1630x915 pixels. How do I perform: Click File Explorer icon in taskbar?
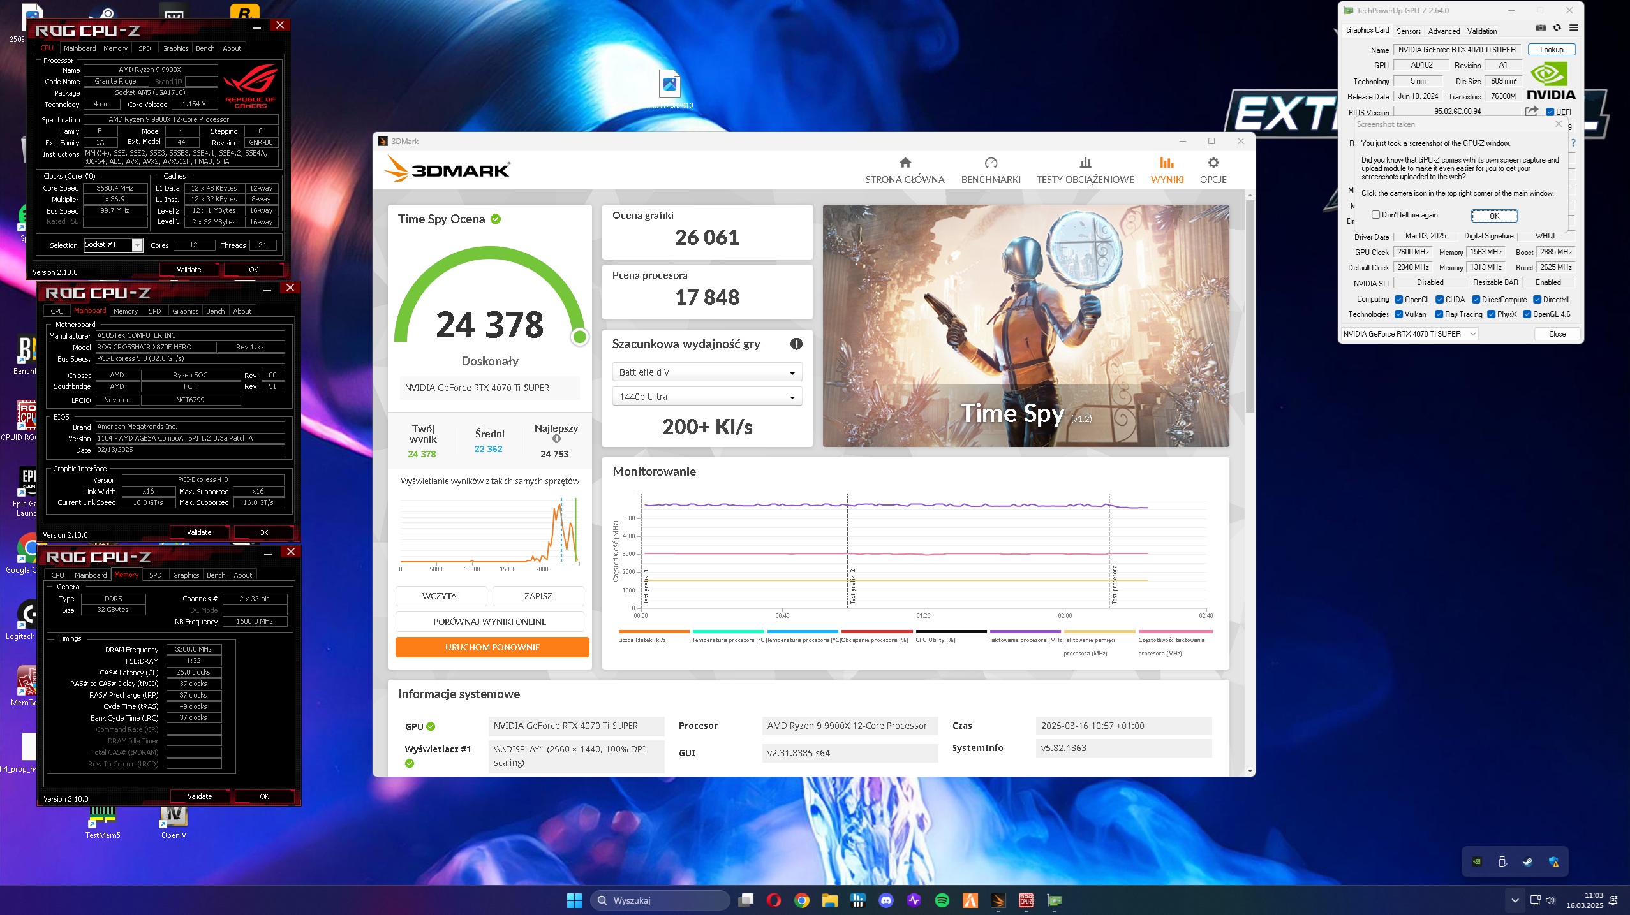coord(829,900)
